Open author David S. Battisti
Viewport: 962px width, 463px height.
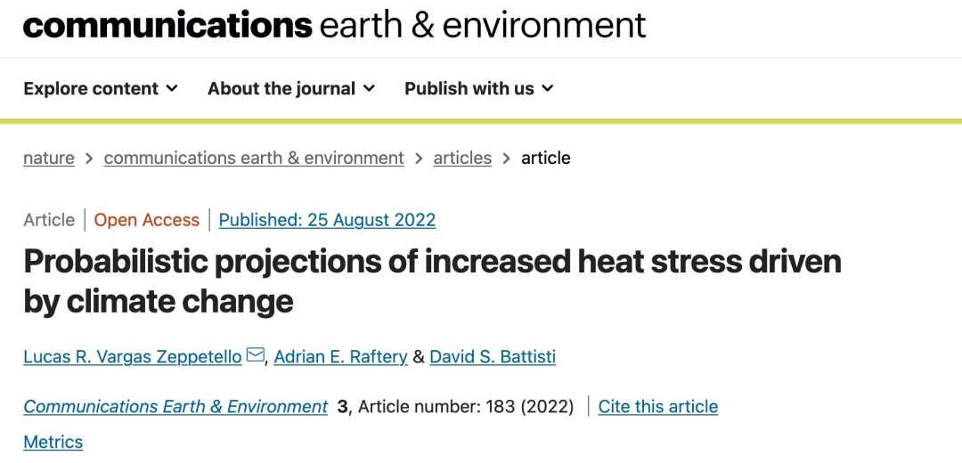point(493,356)
